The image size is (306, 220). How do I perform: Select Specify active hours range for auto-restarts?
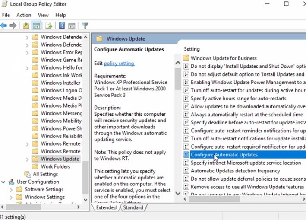(x=239, y=98)
